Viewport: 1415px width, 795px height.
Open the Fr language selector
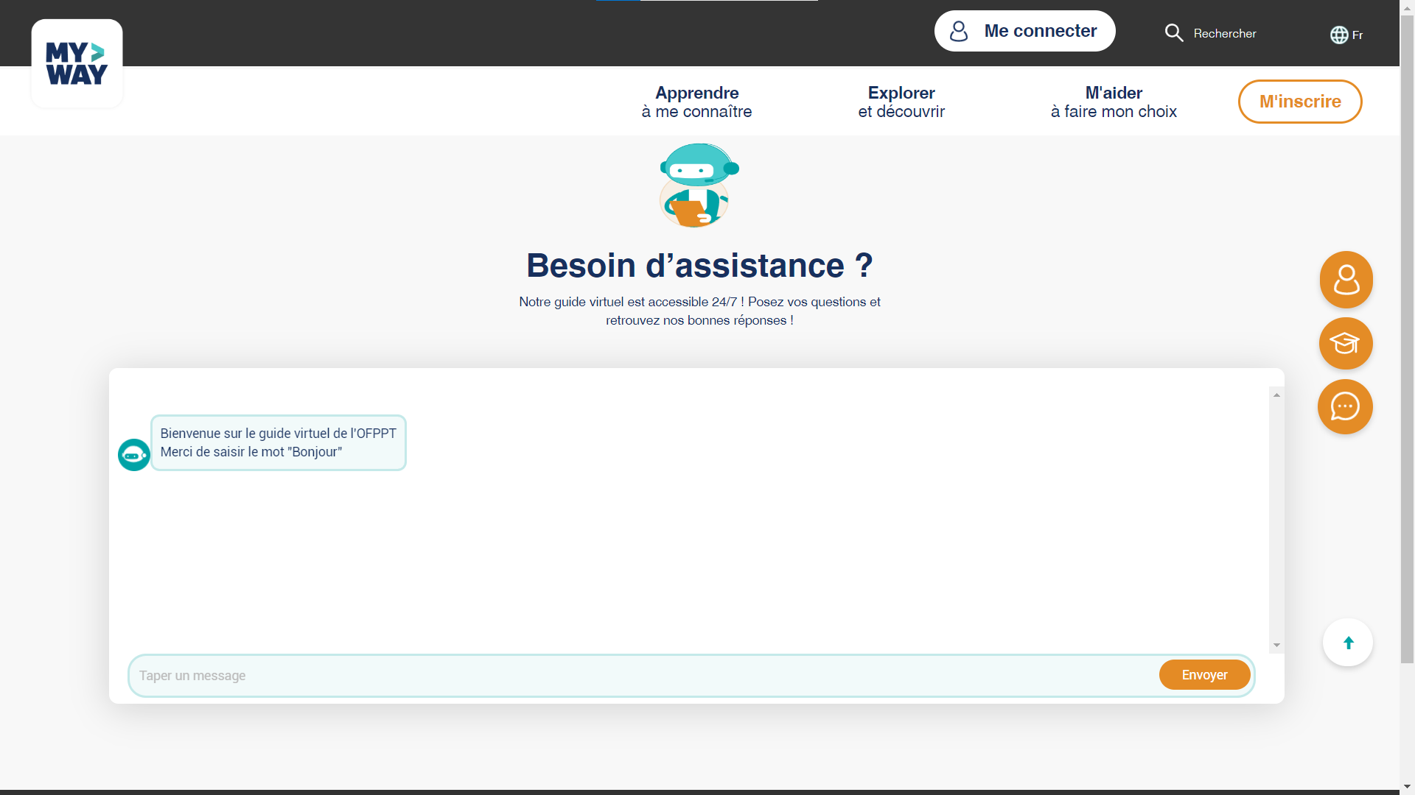(x=1357, y=35)
